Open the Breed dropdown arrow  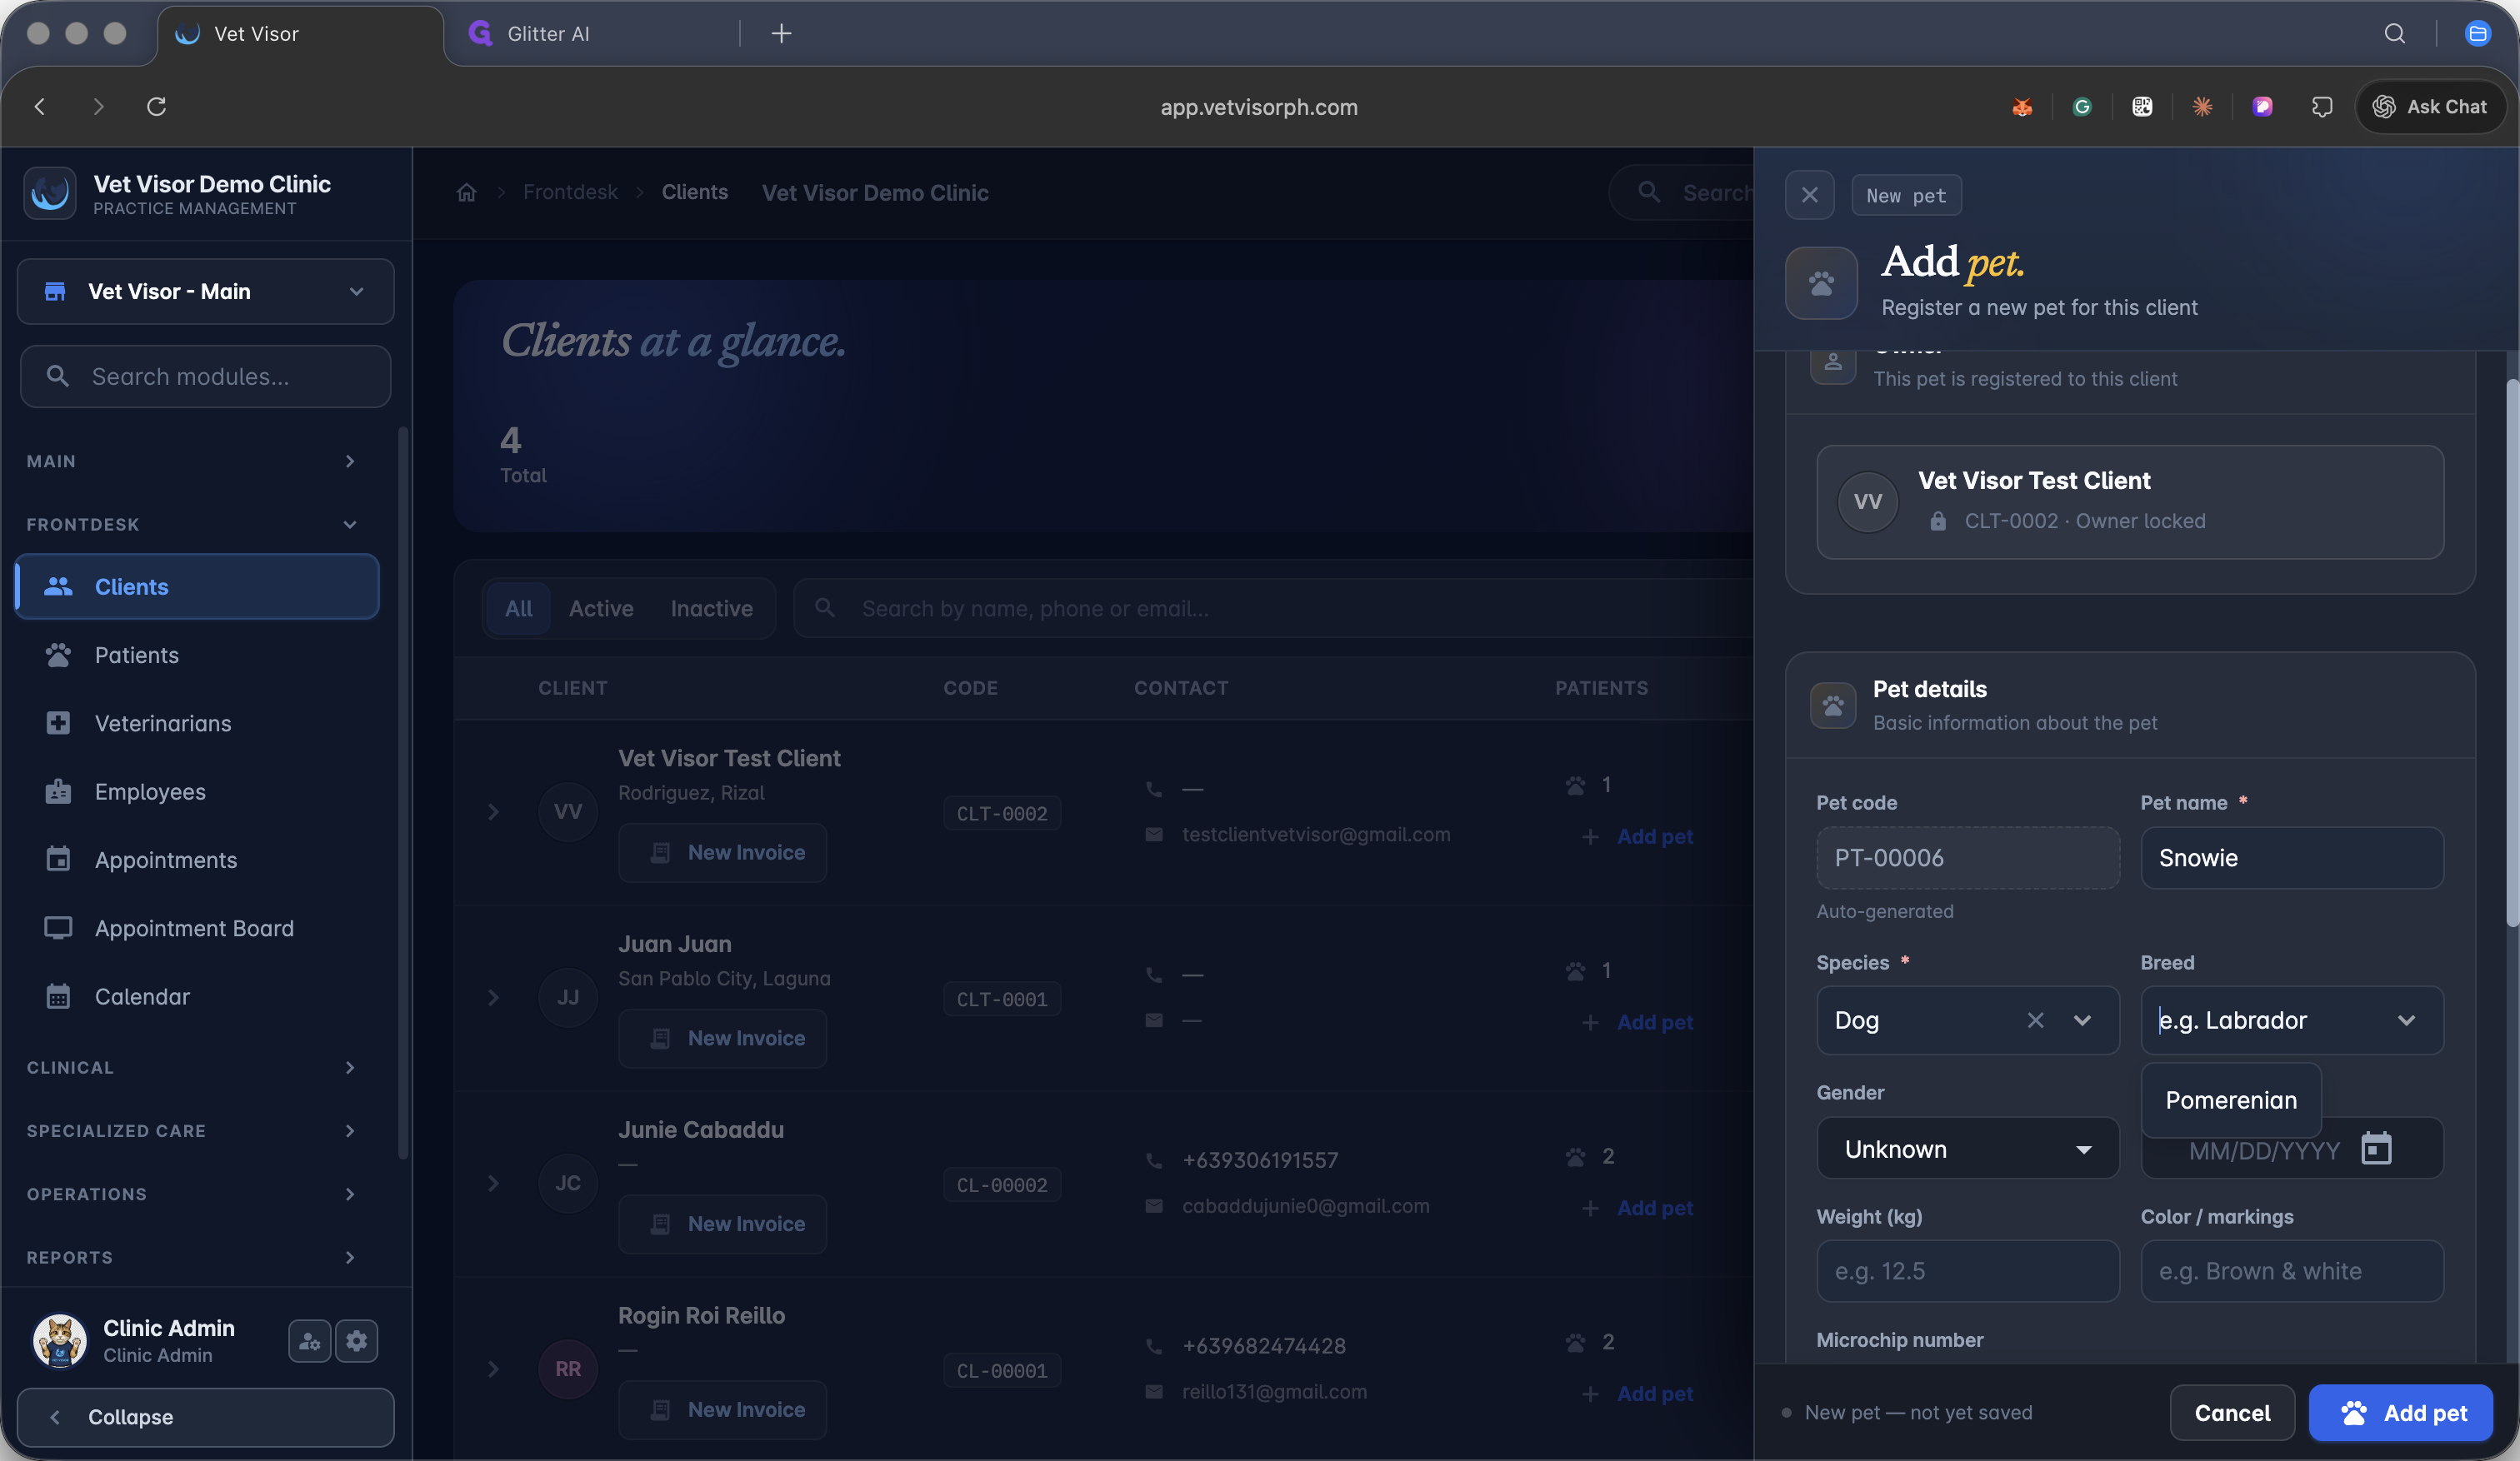(x=2407, y=1020)
